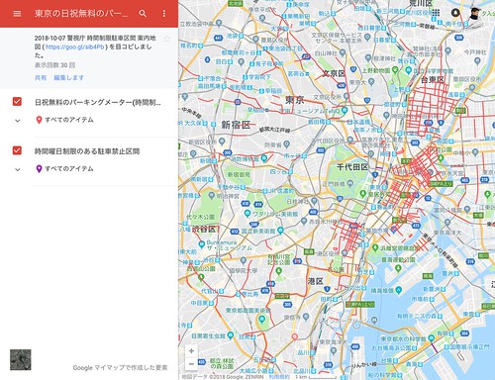
Task: Select the 日祝無料のパーキングメーター layer title
Action: (x=98, y=102)
